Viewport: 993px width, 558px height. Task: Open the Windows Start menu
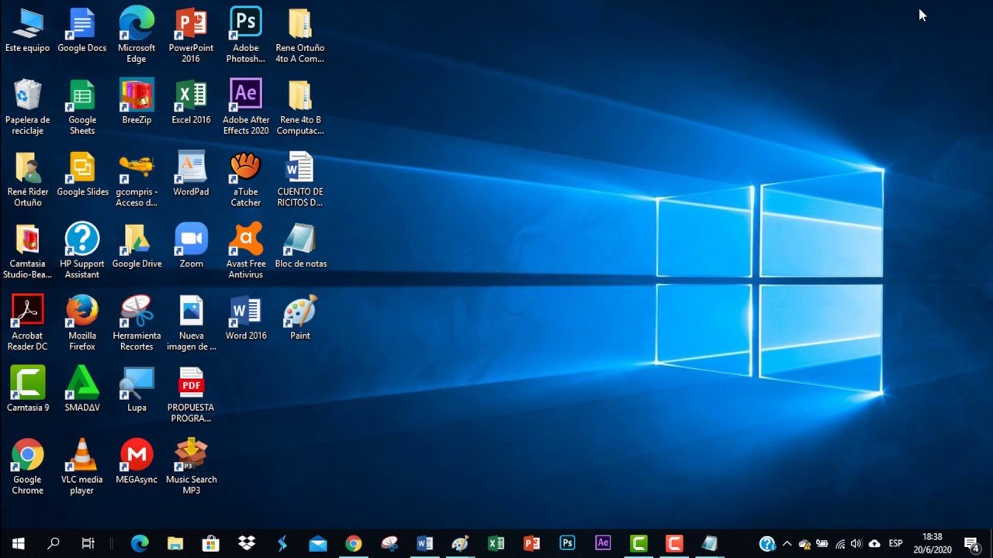(18, 543)
